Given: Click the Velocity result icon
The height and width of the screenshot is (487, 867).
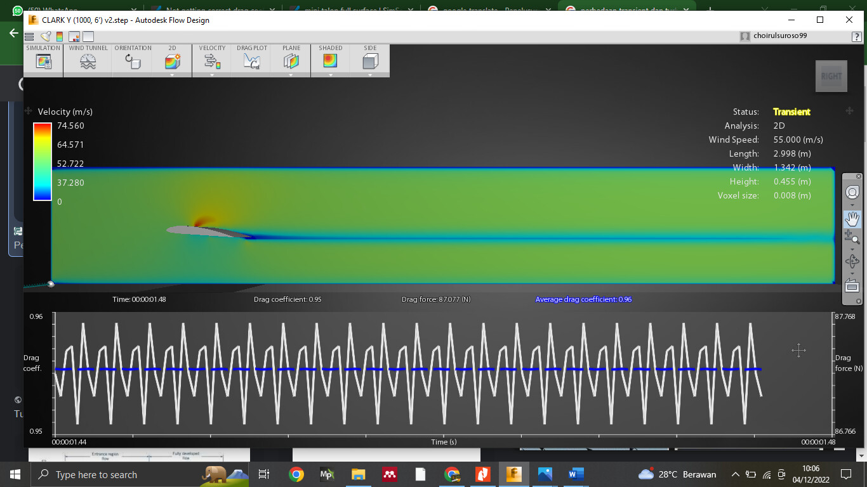Looking at the screenshot, I should click(x=212, y=60).
